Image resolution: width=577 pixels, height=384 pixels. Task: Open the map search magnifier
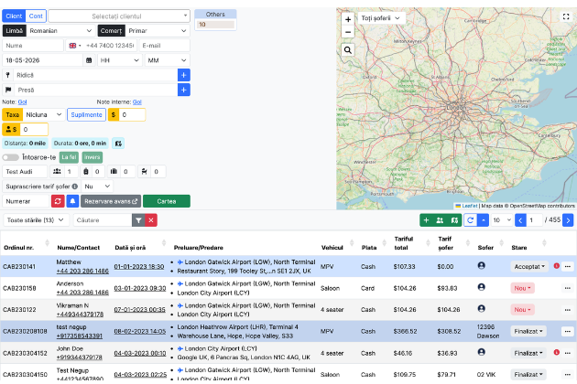[x=348, y=50]
